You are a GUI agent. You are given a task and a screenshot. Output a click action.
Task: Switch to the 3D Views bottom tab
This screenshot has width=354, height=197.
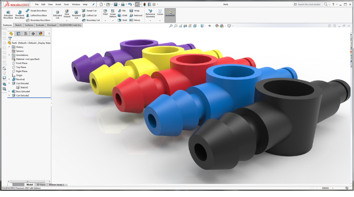pyautogui.click(x=41, y=185)
